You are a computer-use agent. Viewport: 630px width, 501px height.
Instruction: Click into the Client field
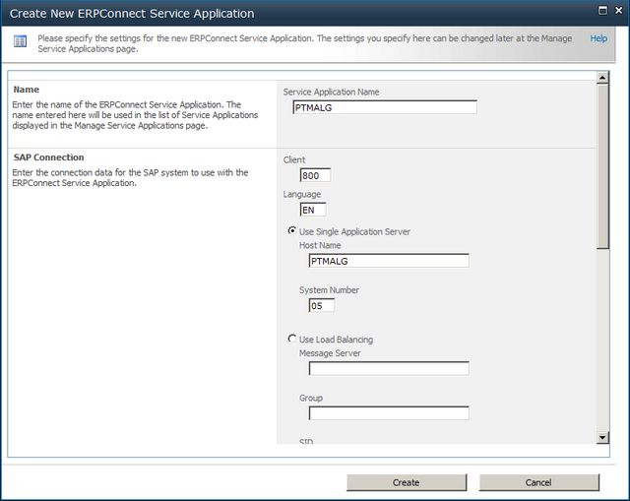point(315,175)
